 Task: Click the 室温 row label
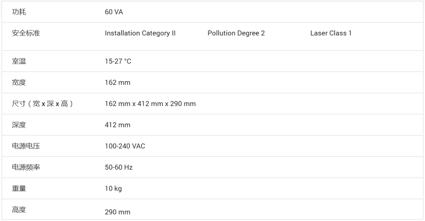tap(19, 61)
